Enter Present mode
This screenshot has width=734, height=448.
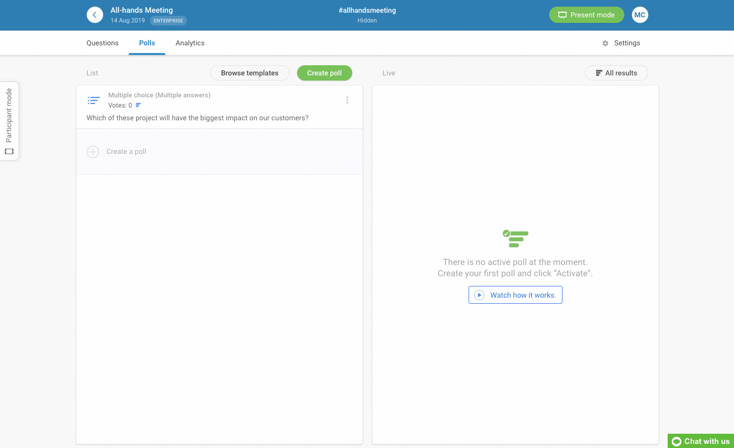pos(586,15)
